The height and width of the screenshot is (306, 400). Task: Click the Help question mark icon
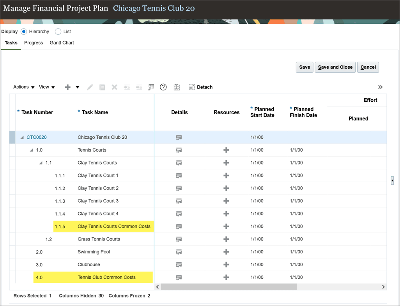click(x=163, y=87)
